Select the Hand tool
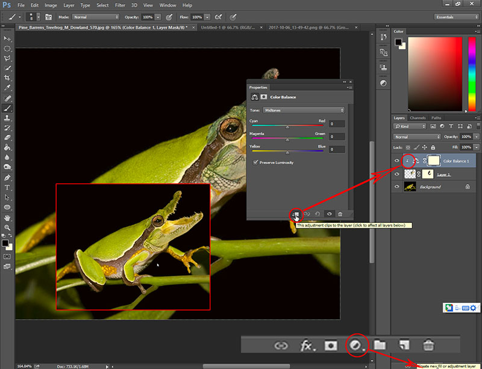This screenshot has height=369, width=482. 7,218
